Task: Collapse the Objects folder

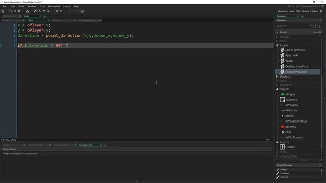Action: (x=277, y=89)
